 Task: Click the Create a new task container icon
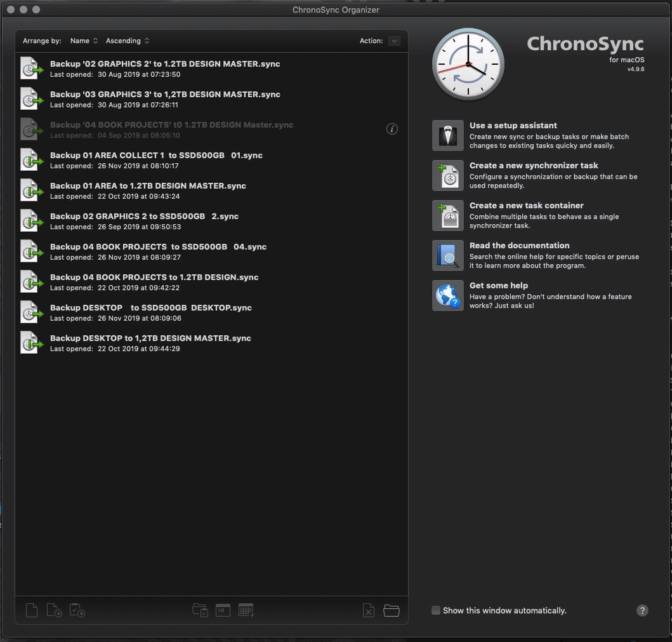tap(448, 215)
